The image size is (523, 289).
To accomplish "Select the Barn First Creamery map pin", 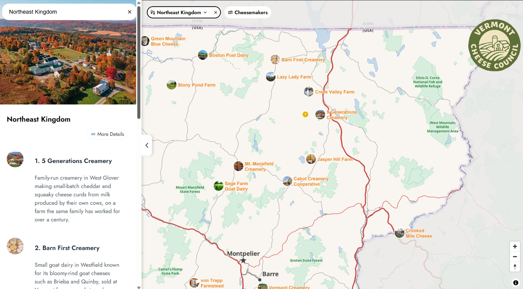I will (x=275, y=59).
